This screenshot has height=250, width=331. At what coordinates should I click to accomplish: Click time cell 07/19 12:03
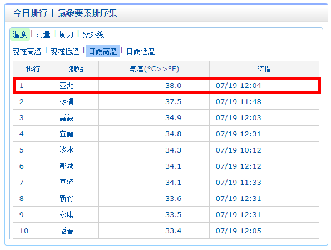238,117
